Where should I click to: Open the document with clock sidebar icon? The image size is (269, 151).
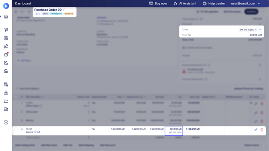pyautogui.click(x=6, y=63)
